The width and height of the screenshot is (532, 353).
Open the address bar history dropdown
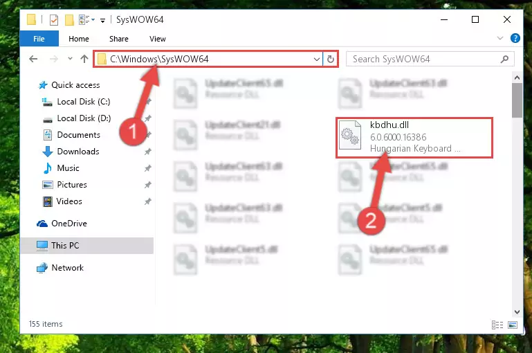pyautogui.click(x=317, y=60)
